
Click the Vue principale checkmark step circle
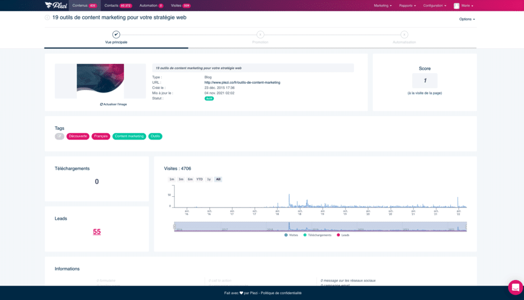click(x=116, y=34)
